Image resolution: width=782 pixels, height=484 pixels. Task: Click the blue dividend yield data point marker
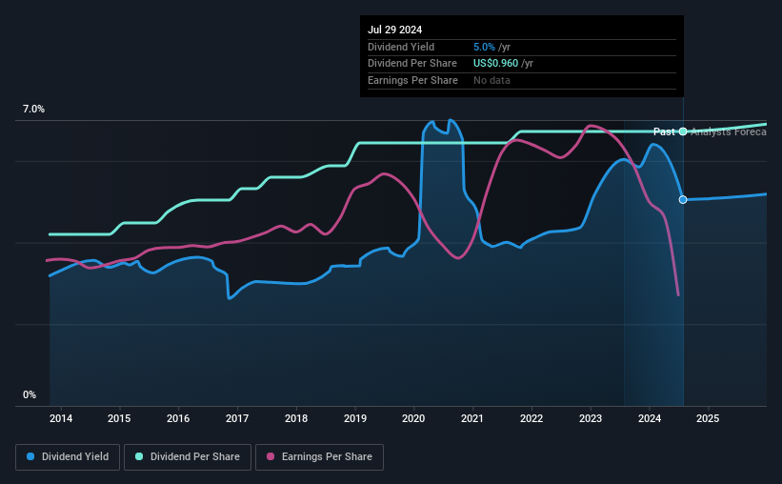point(683,199)
